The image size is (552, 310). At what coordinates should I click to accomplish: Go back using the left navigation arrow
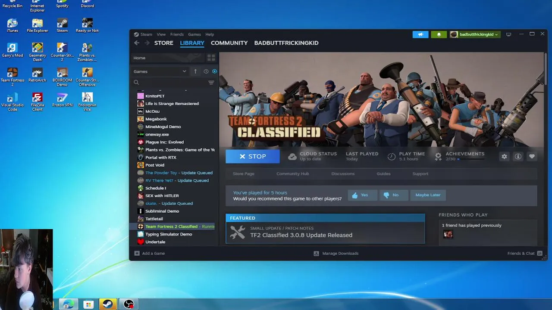pyautogui.click(x=137, y=43)
